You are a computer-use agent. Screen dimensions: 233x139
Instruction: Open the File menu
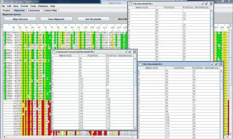click(3, 6)
